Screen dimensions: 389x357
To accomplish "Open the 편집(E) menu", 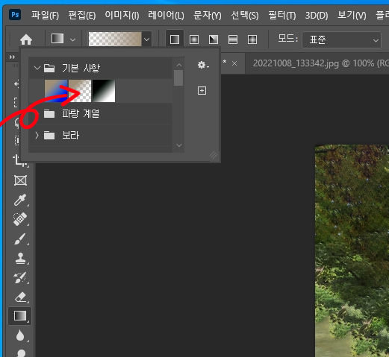I will 82,16.
